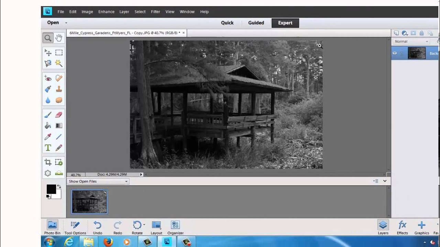Image resolution: width=440 pixels, height=247 pixels.
Task: Select the Line shape tool
Action: 59,137
